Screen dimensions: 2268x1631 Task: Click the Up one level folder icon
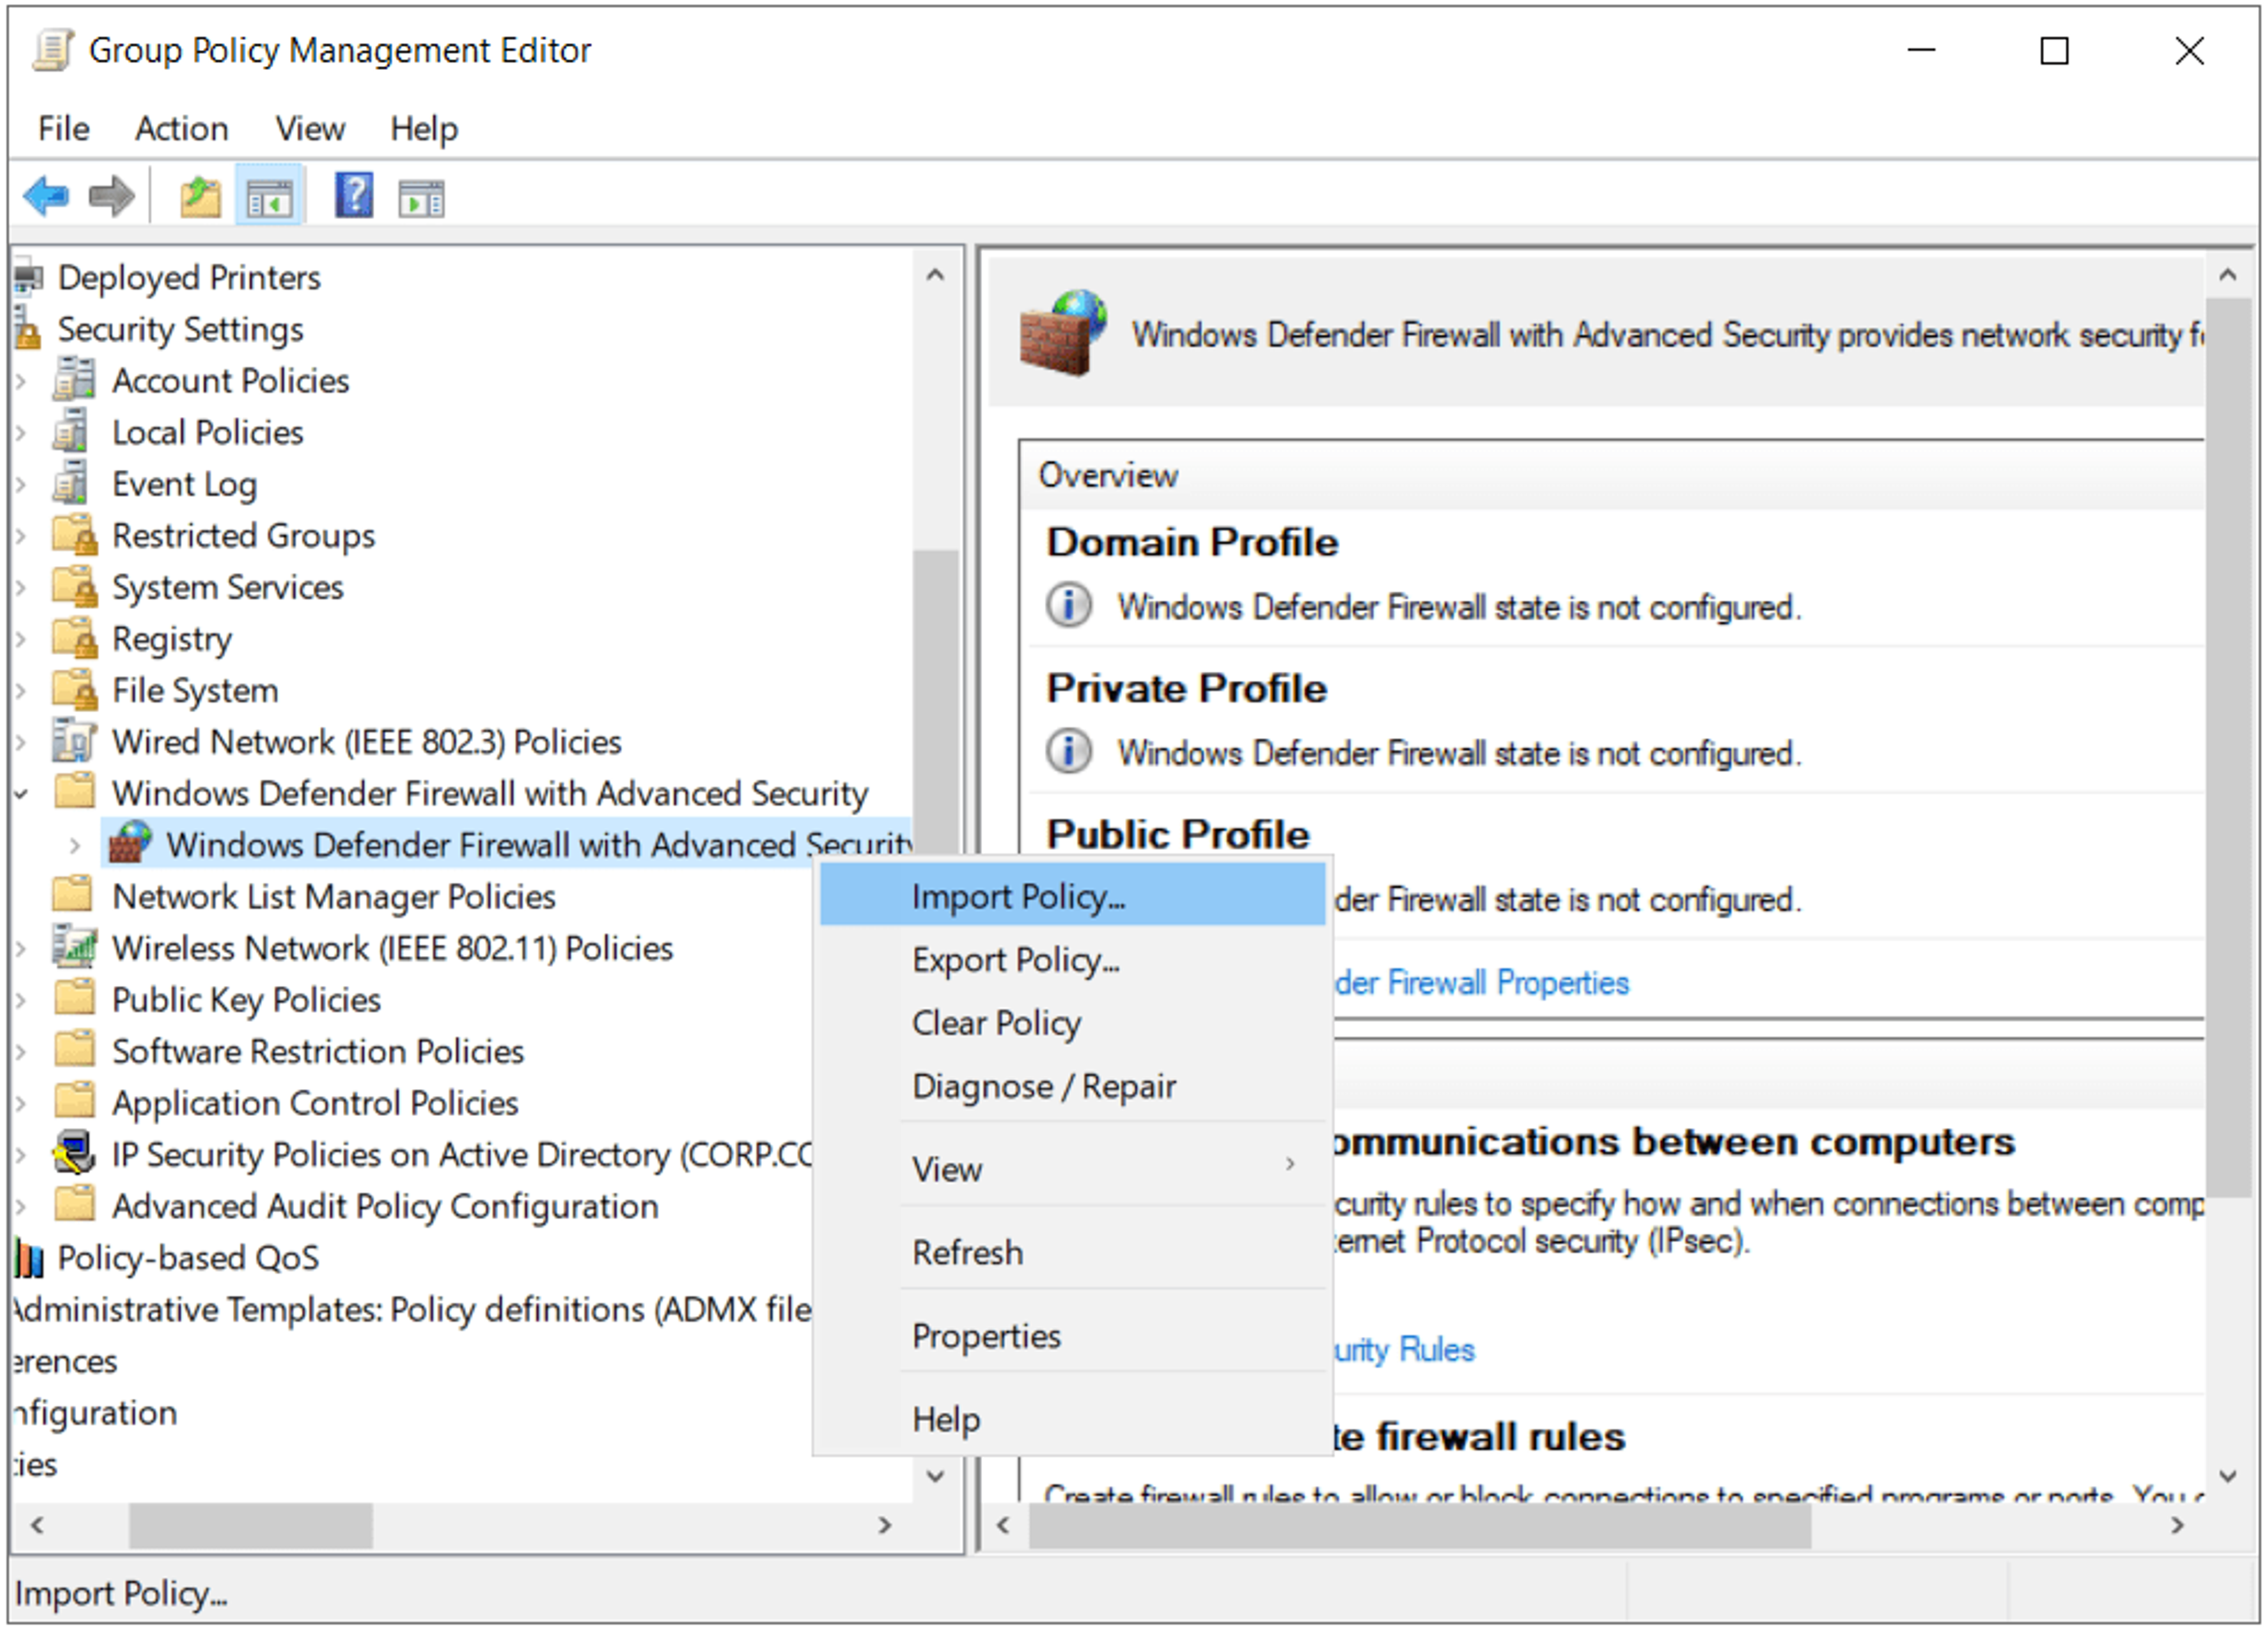(x=200, y=196)
